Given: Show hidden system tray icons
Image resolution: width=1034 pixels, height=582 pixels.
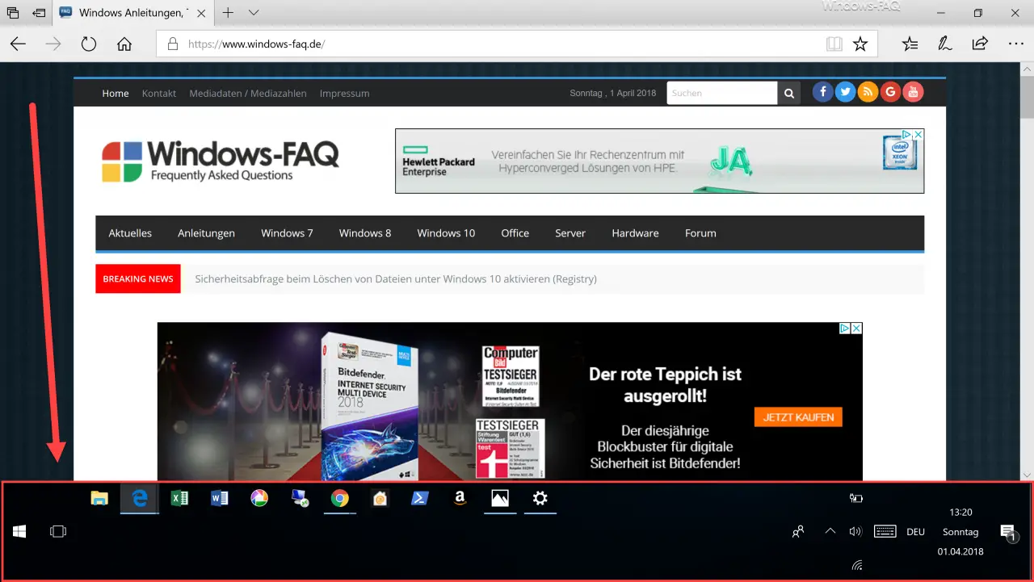Looking at the screenshot, I should [830, 531].
